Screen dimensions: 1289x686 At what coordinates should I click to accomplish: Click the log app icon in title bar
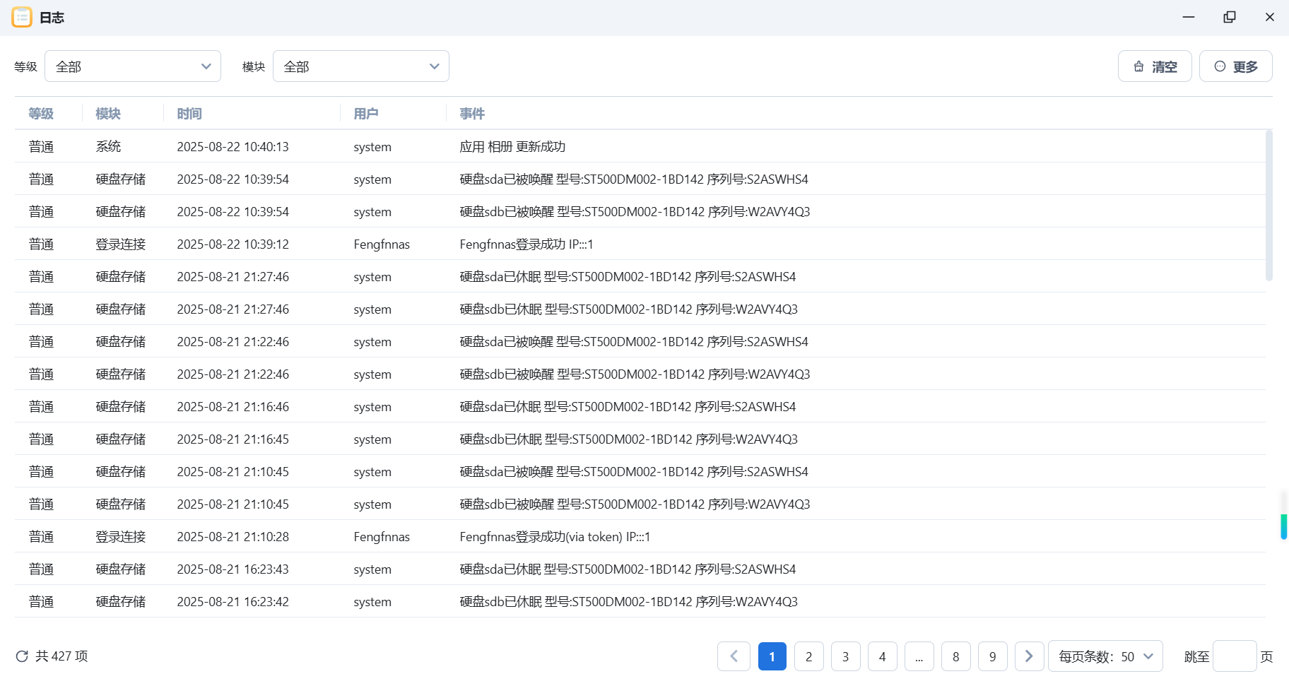click(22, 17)
